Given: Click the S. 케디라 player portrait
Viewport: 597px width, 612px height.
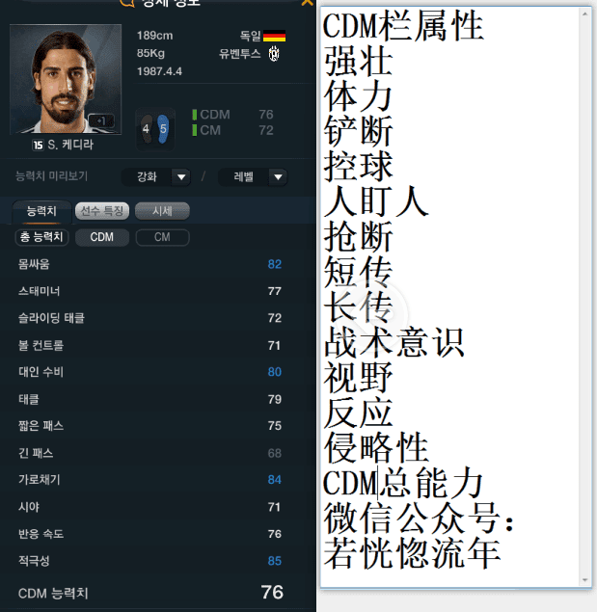Looking at the screenshot, I should (66, 79).
